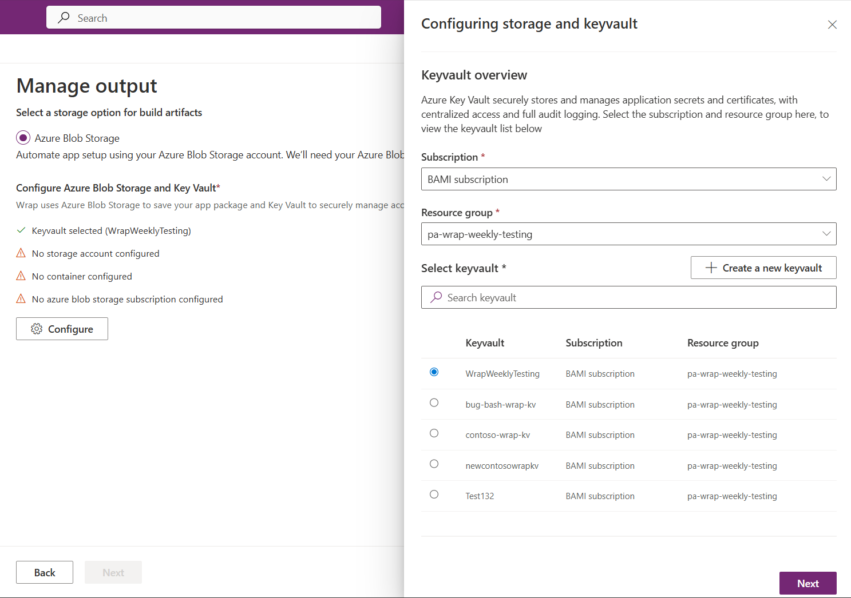Click the plus icon for new keyvault
The width and height of the screenshot is (851, 598).
pos(711,268)
